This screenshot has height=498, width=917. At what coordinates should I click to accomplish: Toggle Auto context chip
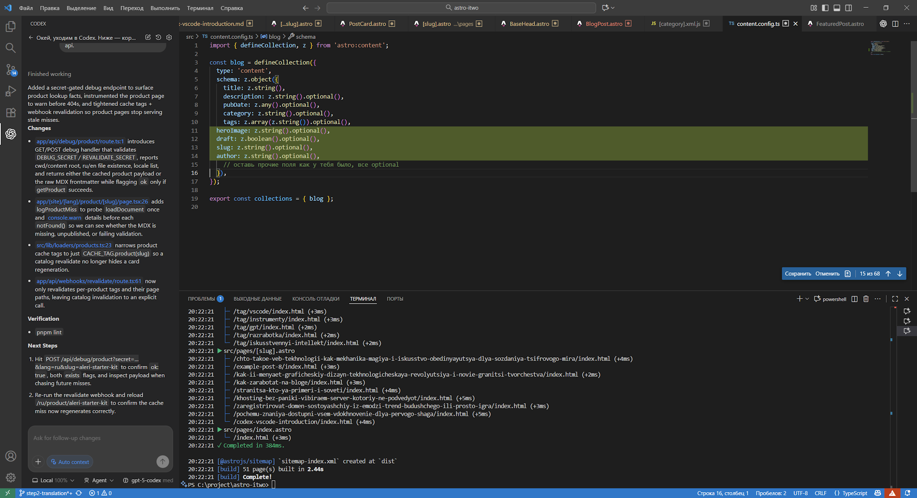tap(70, 462)
